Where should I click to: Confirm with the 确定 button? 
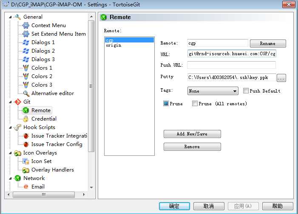(174, 206)
